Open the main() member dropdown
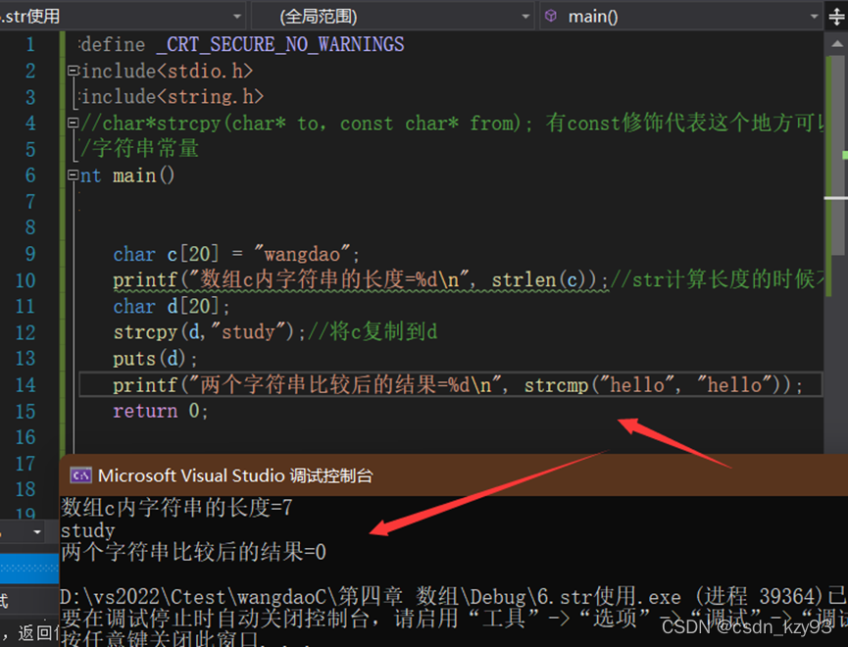848x647 pixels. pyautogui.click(x=681, y=17)
